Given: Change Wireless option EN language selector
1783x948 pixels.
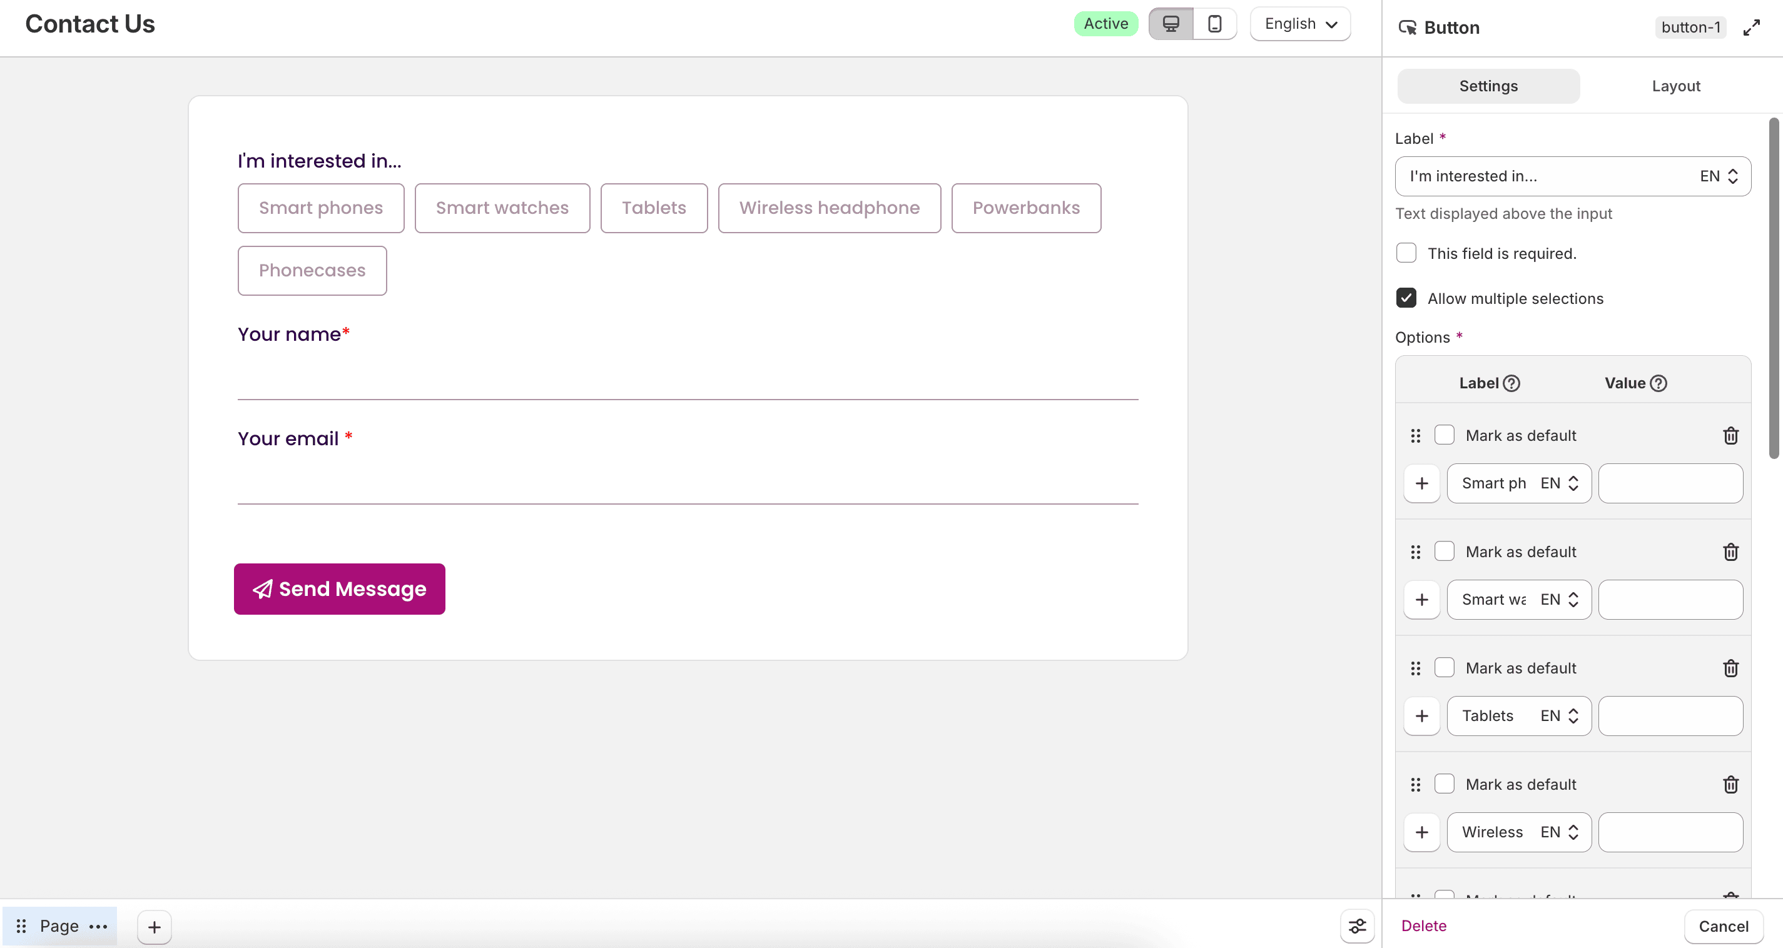Looking at the screenshot, I should point(1560,832).
